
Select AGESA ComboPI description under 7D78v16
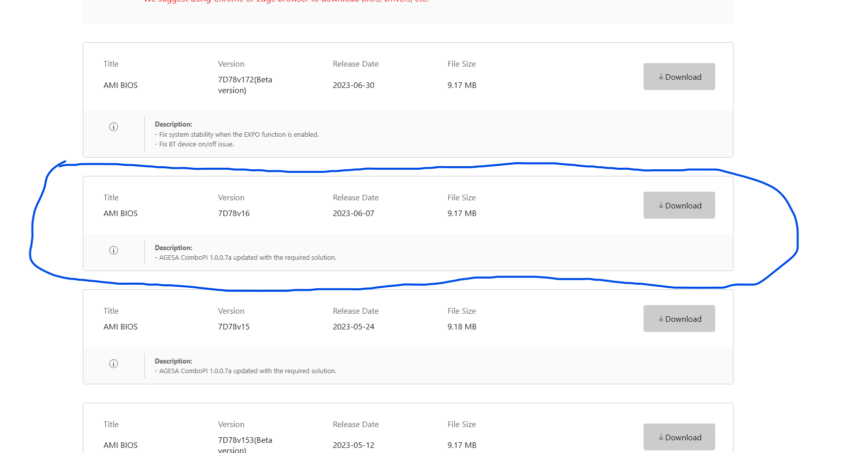pos(246,258)
